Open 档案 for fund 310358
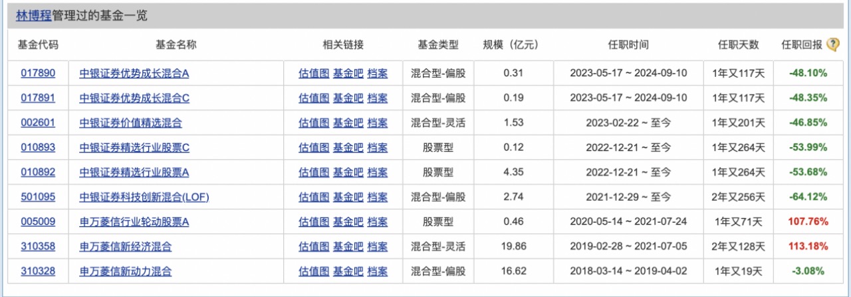 pyautogui.click(x=377, y=247)
